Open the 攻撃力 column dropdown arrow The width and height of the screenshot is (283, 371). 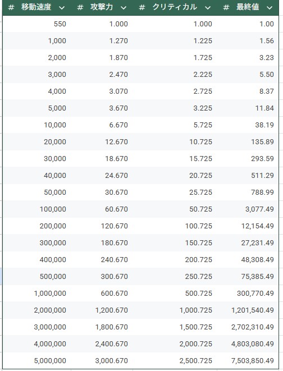[124, 8]
